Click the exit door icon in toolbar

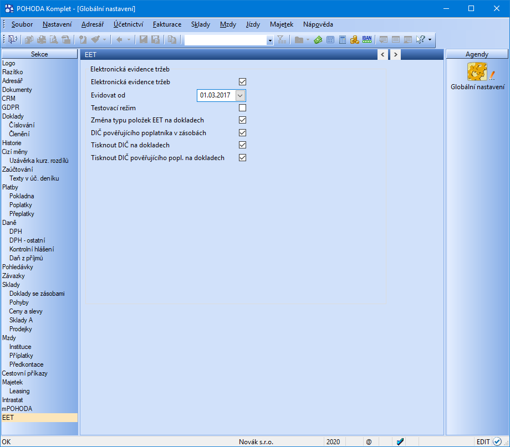[12, 39]
